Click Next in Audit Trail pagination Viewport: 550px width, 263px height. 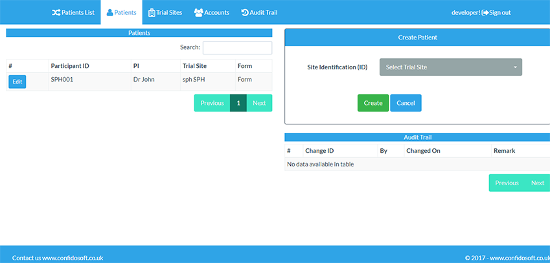(x=537, y=183)
